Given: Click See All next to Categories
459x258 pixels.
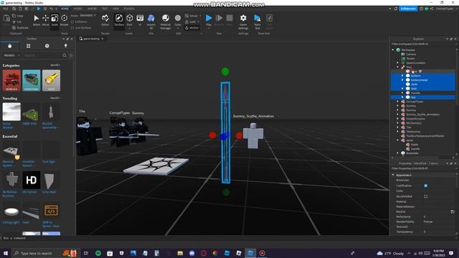Looking at the screenshot, I should tap(55, 65).
